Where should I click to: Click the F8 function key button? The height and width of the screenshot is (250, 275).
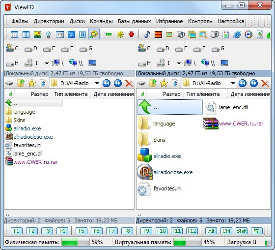point(127,231)
